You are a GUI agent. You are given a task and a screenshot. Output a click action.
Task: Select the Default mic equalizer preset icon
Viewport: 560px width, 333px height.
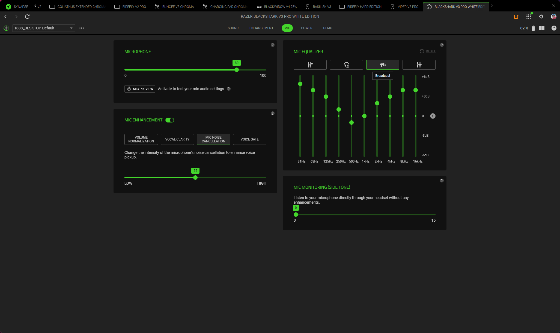coord(310,65)
